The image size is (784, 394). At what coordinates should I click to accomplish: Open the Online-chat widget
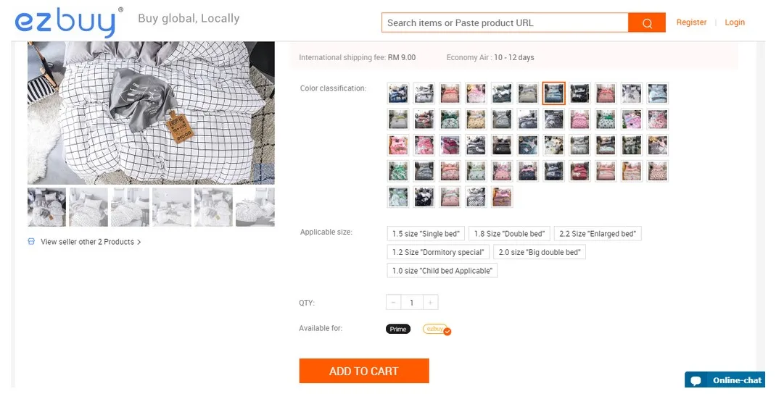tap(726, 380)
